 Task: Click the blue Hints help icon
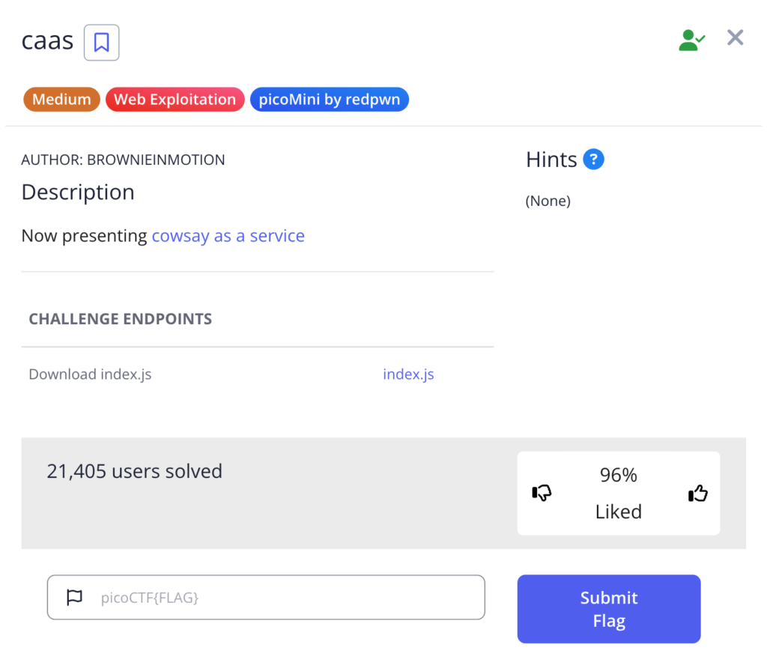click(x=593, y=160)
